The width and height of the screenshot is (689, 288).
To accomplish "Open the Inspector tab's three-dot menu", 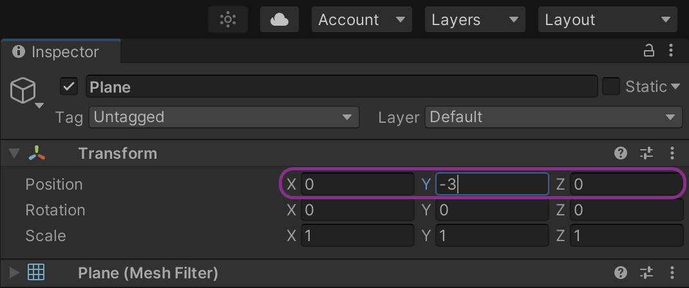I will coord(672,51).
